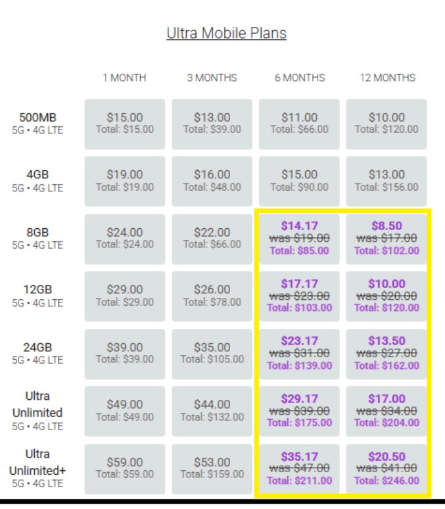Select the 500MB 1 month $15.00 plan

pos(125,124)
